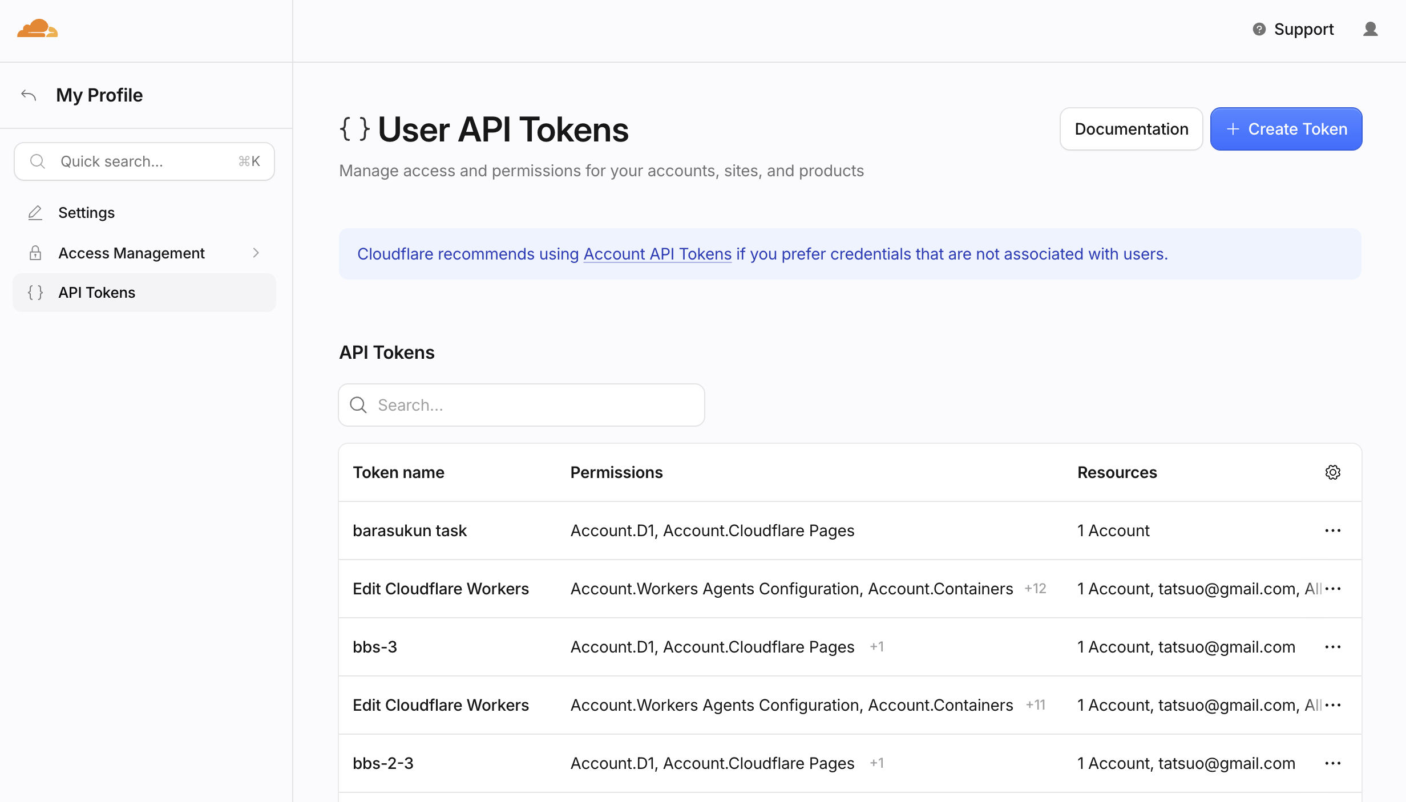Screen dimensions: 1406x802
Task: Show +1 more permissions for bbs-3
Action: click(877, 647)
